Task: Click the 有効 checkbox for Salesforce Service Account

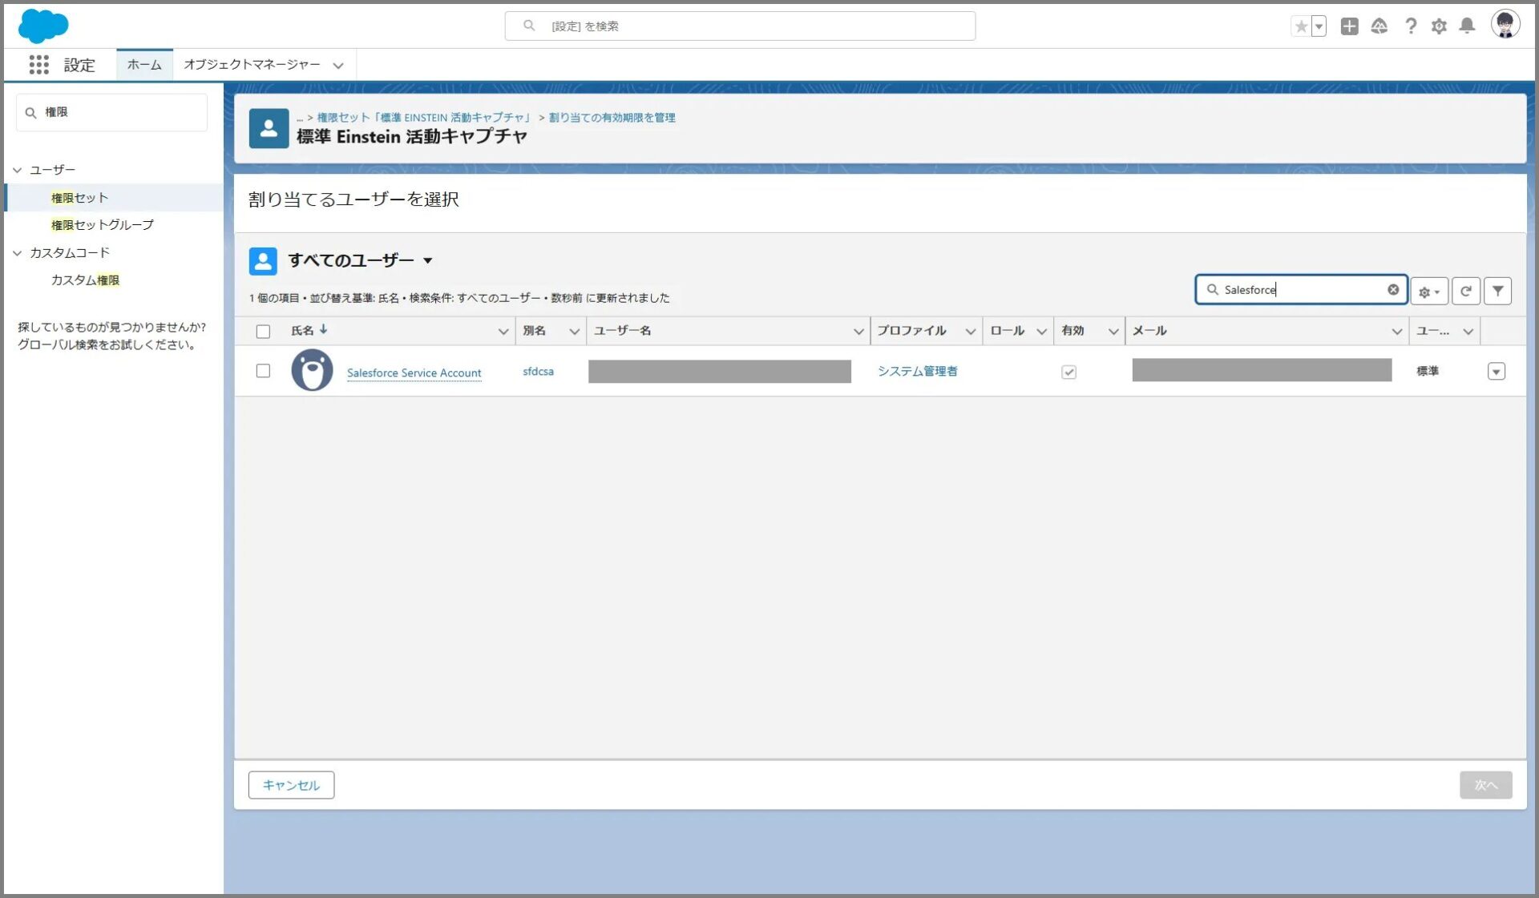Action: (x=1068, y=372)
